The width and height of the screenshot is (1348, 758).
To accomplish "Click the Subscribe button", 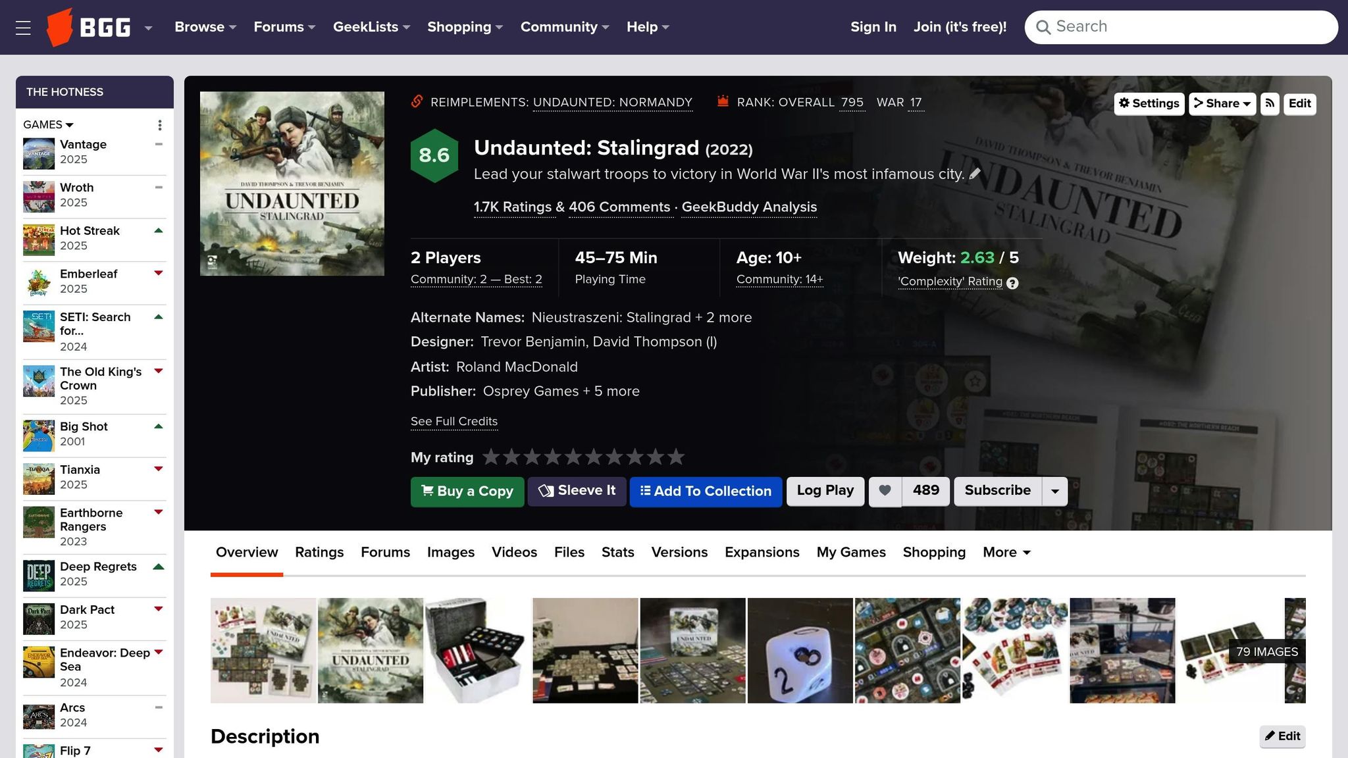I will coord(998,491).
